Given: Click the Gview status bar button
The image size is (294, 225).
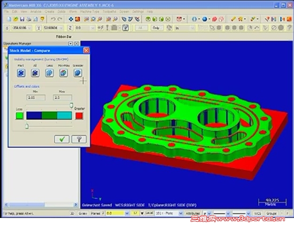Looking at the screenshot, I should click(83, 213).
